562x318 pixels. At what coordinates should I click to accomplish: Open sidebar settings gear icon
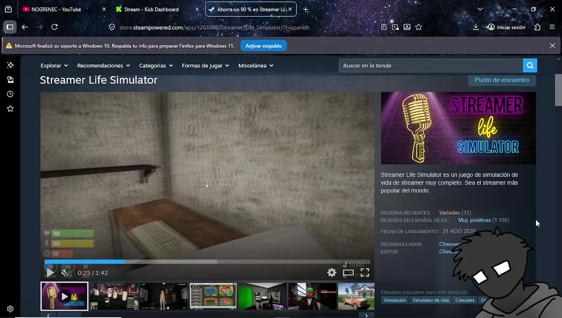pos(10,309)
